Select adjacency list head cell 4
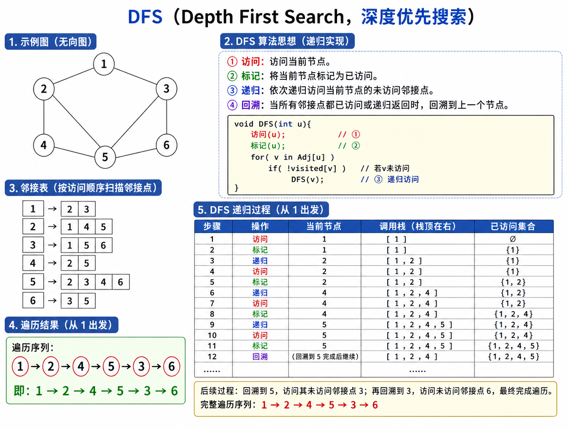Viewport: 569px width, 429px height. [x=33, y=263]
